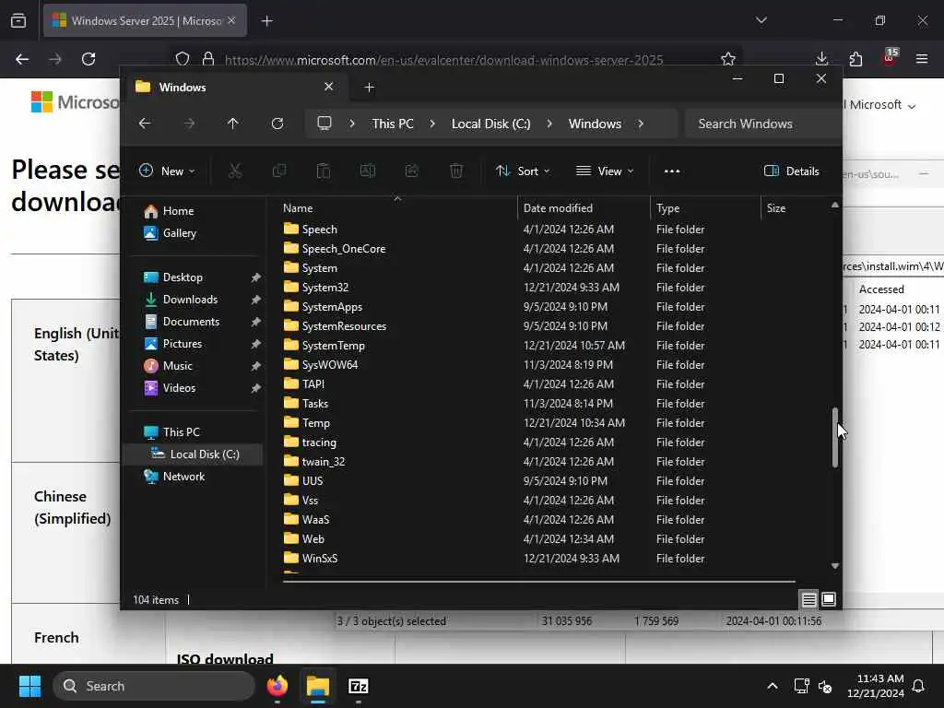Open Downloads in the navigation pane
This screenshot has height=708, width=944.
190,300
